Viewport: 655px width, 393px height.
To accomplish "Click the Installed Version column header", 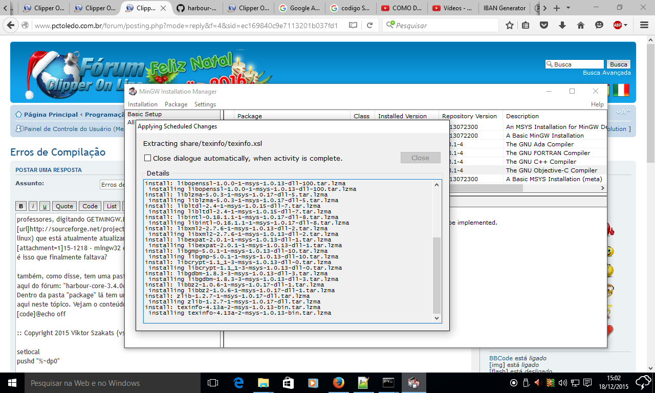I will 407,116.
